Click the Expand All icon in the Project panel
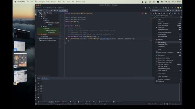Viewport: 195px width, 109px height. [49, 11]
